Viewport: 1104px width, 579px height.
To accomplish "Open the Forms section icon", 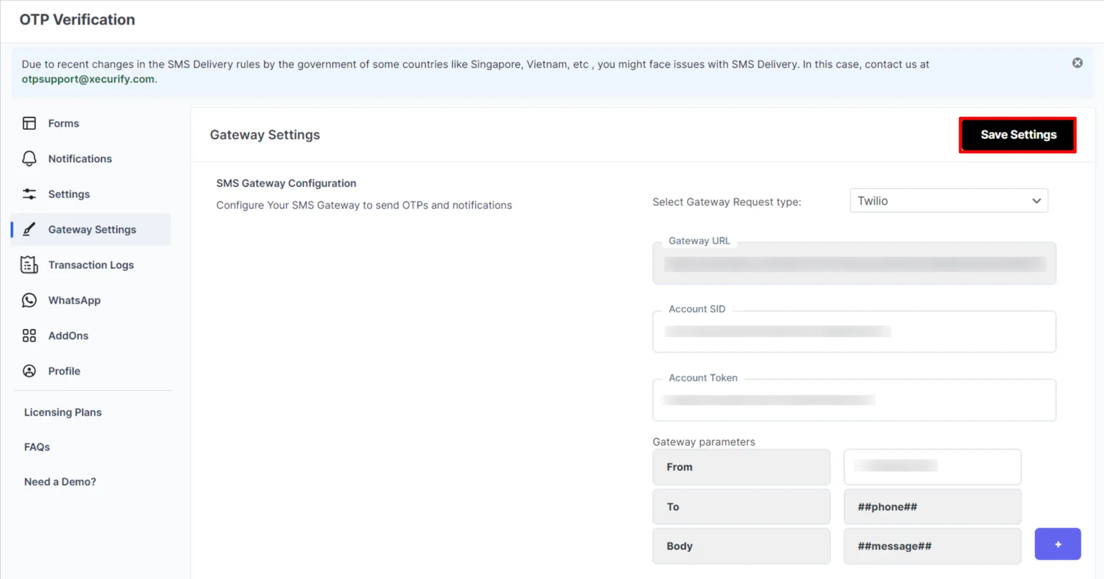I will (30, 123).
